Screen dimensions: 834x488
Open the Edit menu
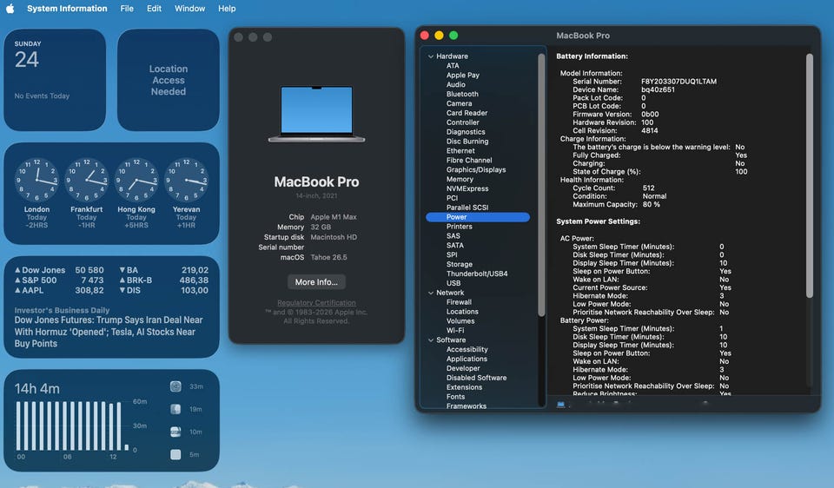pyautogui.click(x=155, y=9)
